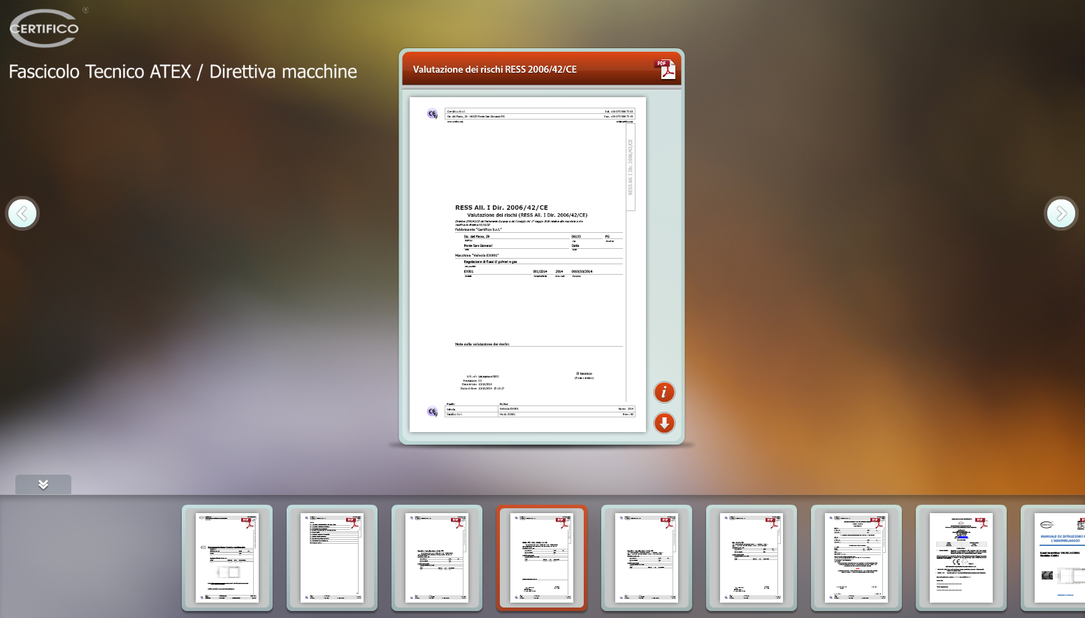Show document info with the orange i button
Screen dimensions: 1085x618
coord(663,392)
